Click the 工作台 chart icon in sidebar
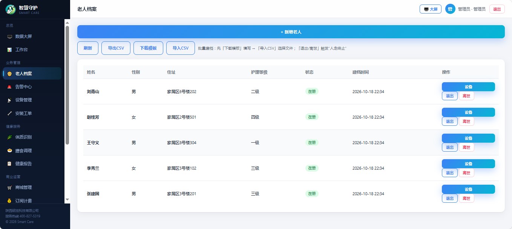Screen dimensions: 512x229 pos(10,50)
